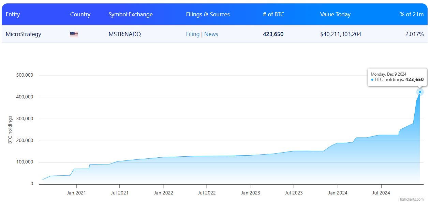Click the BTC holdings y-axis title
Viewport: 430px width, 204px height.
10,130
